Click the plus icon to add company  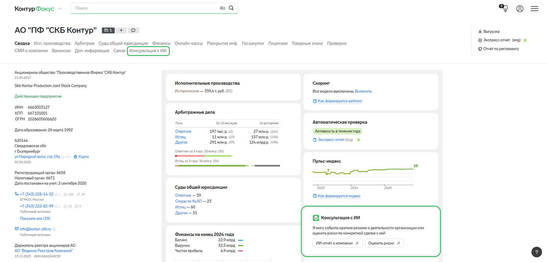121,30
